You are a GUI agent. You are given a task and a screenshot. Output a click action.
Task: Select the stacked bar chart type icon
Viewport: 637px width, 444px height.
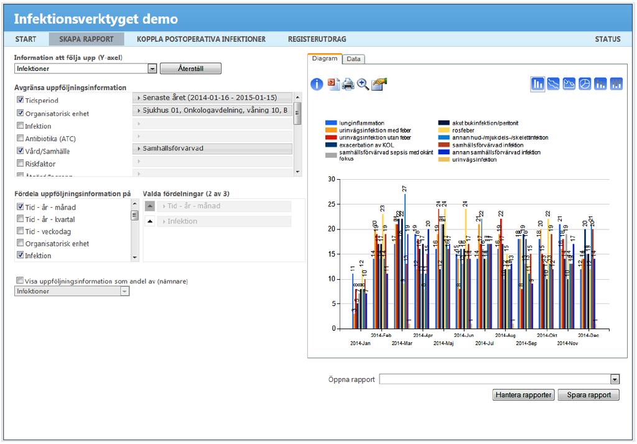600,84
